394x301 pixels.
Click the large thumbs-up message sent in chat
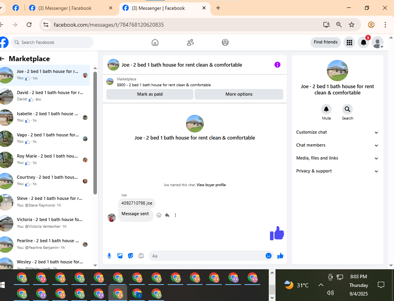click(277, 233)
